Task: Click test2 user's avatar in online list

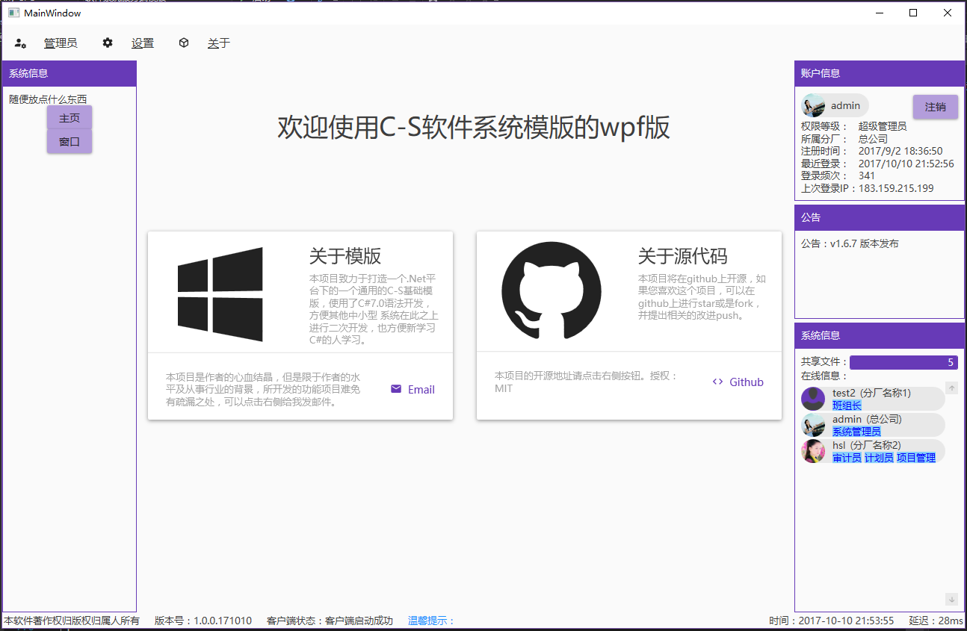Action: click(813, 399)
